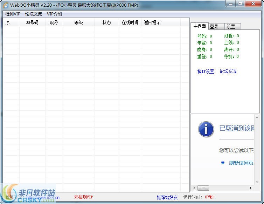Click the 在线时间 column header

coord(130,22)
